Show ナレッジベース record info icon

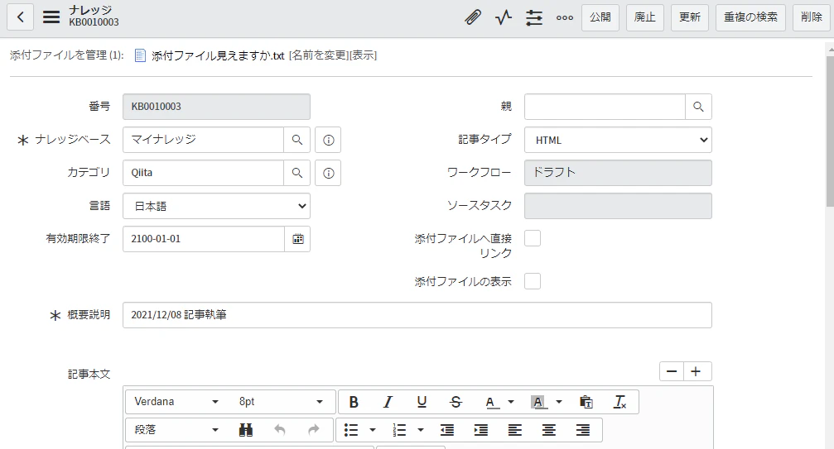point(328,140)
